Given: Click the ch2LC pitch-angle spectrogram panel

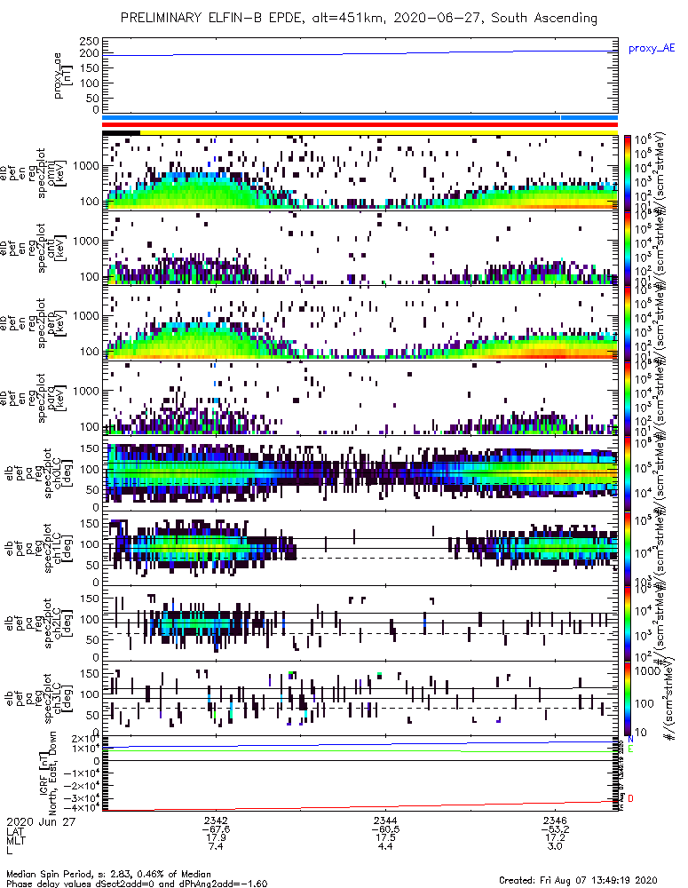Looking at the screenshot, I should 360,623.
